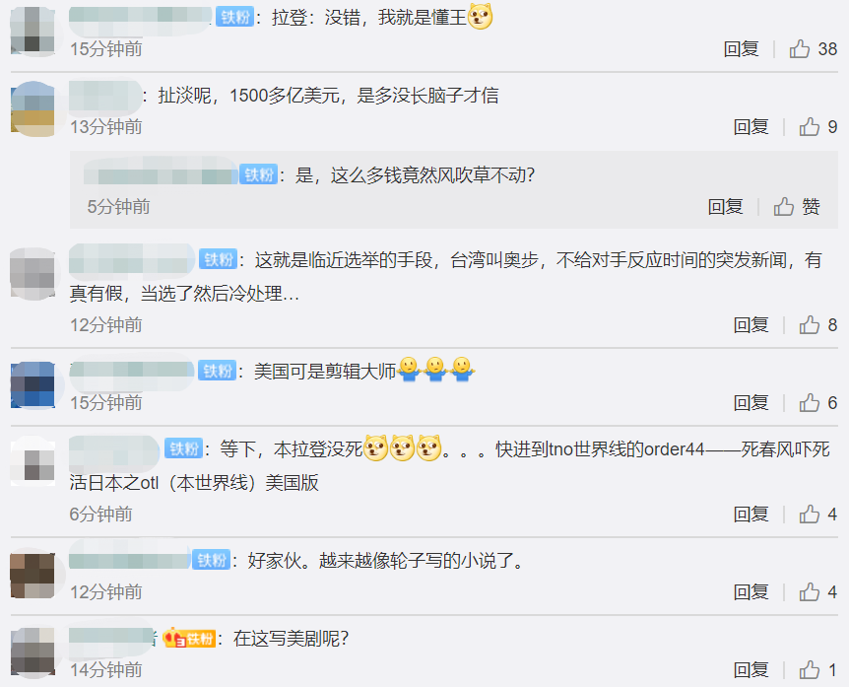Image resolution: width=849 pixels, height=687 pixels.
Task: Open avatar of the 好家伙 commenter
Action: click(33, 576)
